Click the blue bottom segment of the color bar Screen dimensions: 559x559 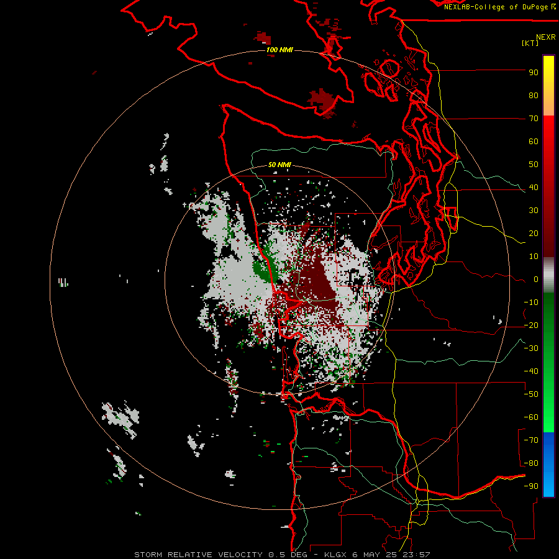tap(548, 465)
